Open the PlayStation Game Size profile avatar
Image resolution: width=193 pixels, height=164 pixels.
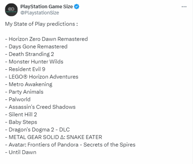click(x=11, y=10)
